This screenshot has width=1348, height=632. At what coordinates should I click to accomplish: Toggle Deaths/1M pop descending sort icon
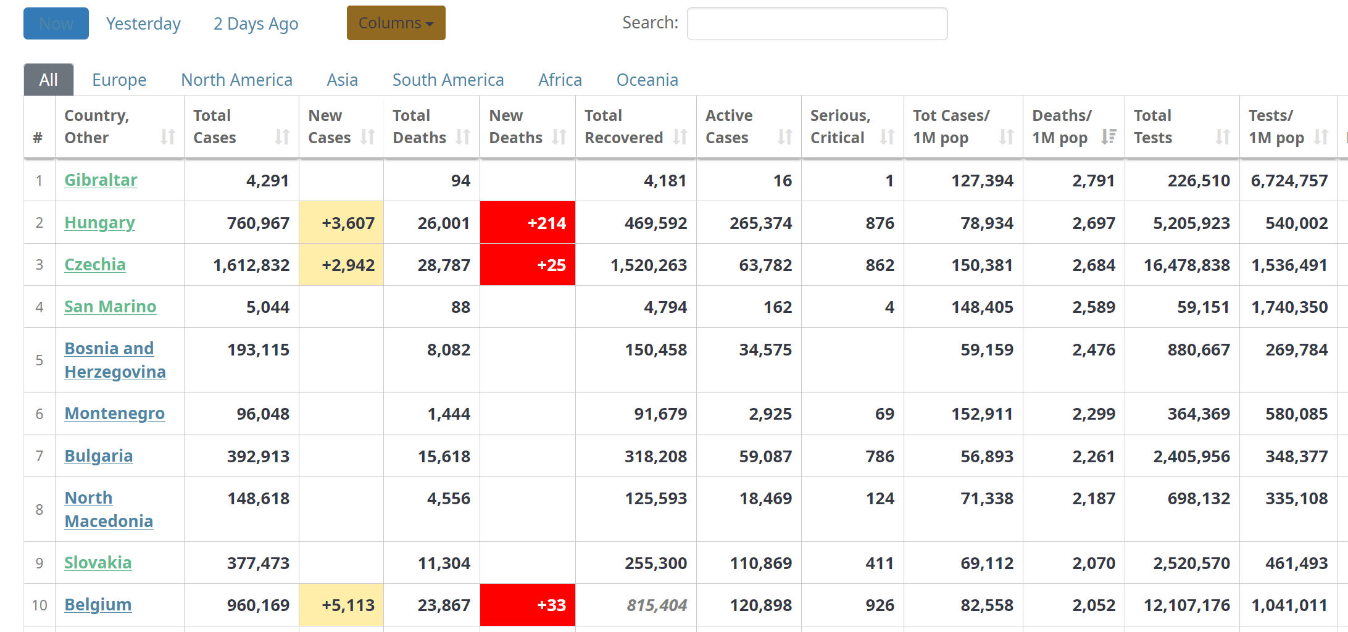pos(1109,137)
